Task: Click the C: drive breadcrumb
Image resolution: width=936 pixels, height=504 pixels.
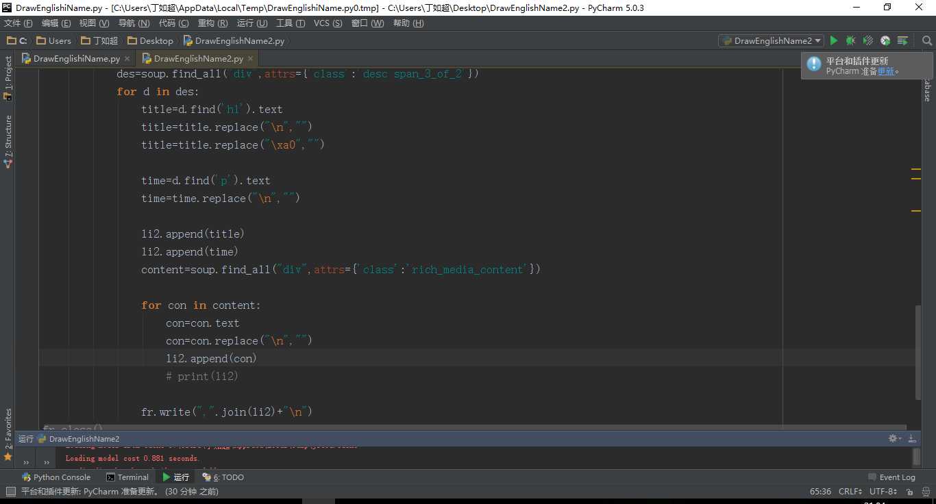Action: pos(18,41)
